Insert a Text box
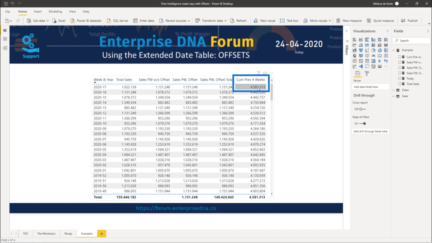The width and height of the screenshot is (432, 243). 289,21
